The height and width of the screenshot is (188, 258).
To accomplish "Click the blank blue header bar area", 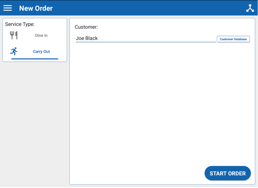I will click(x=146, y=8).
